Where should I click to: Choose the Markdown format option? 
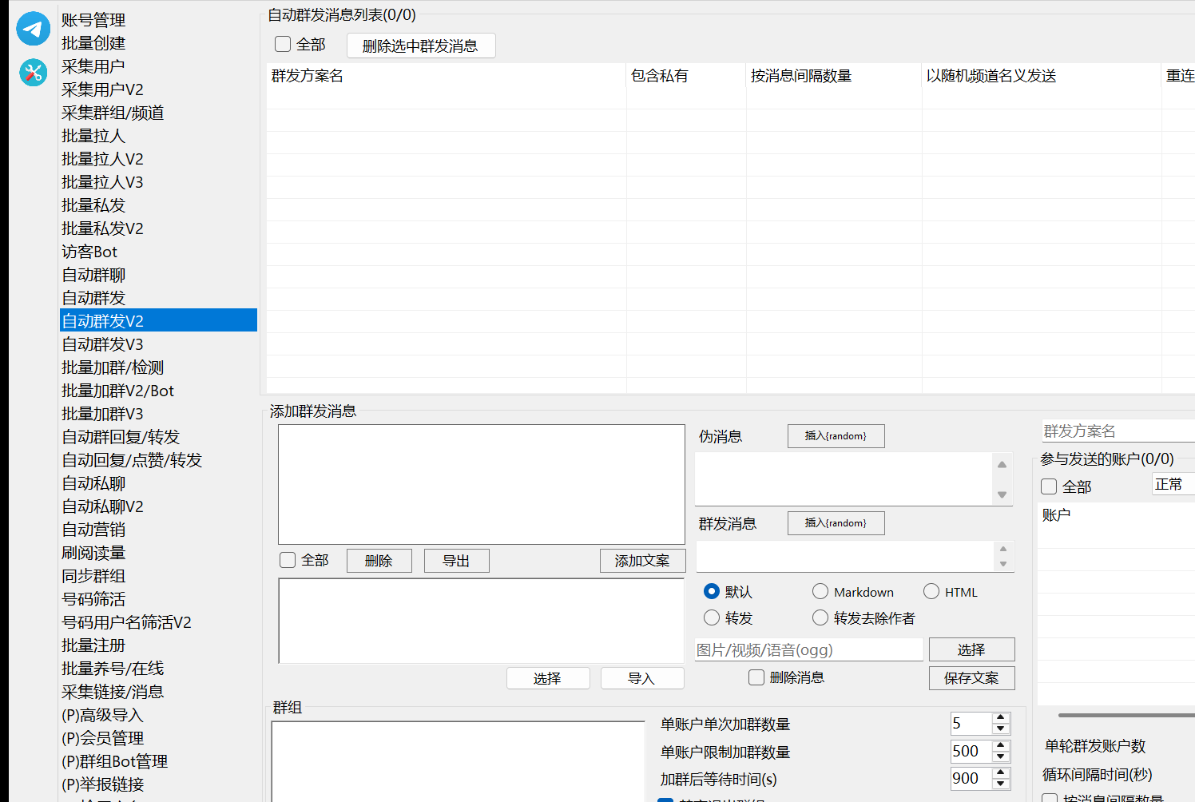coord(820,591)
